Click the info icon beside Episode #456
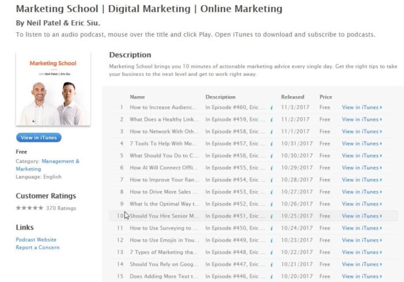 tap(272, 156)
